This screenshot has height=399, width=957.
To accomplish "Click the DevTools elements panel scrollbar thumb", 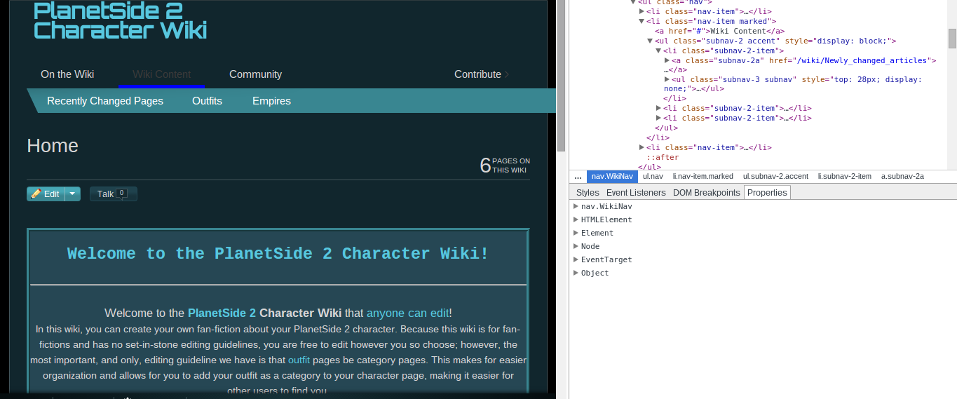I will (x=952, y=38).
